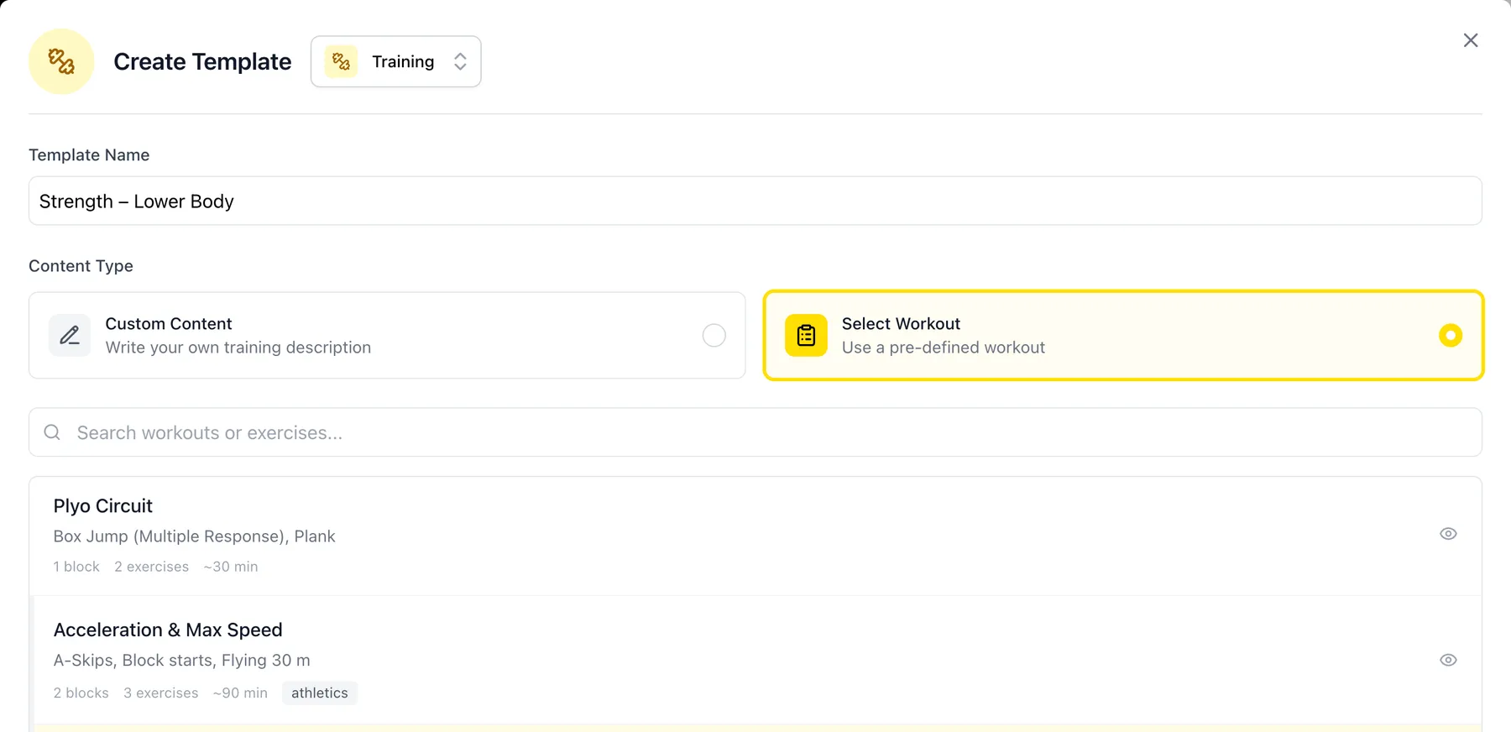The height and width of the screenshot is (732, 1511).
Task: Select the Select Workout radio button
Action: tap(1451, 335)
